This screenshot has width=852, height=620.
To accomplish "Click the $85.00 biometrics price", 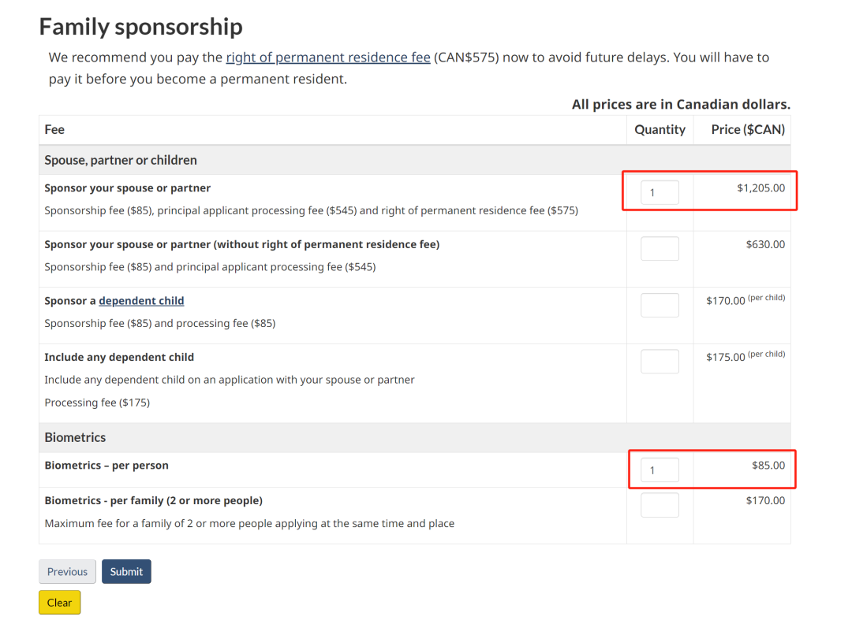I will tap(768, 466).
